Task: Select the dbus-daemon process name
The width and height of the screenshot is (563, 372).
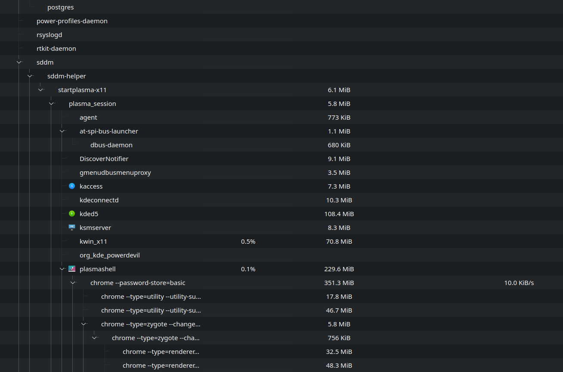Action: tap(111, 145)
